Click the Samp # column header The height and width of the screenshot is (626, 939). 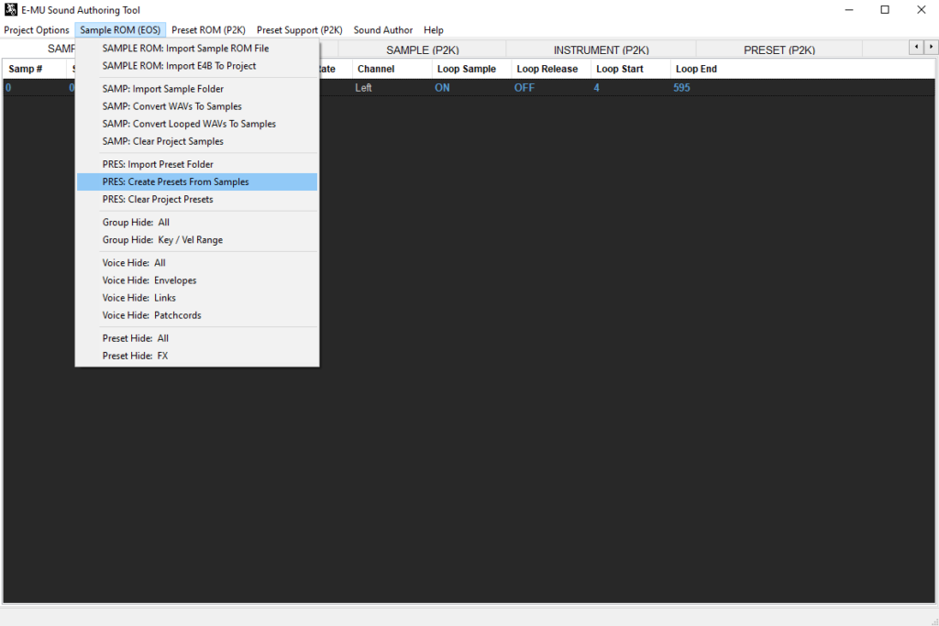tap(34, 69)
